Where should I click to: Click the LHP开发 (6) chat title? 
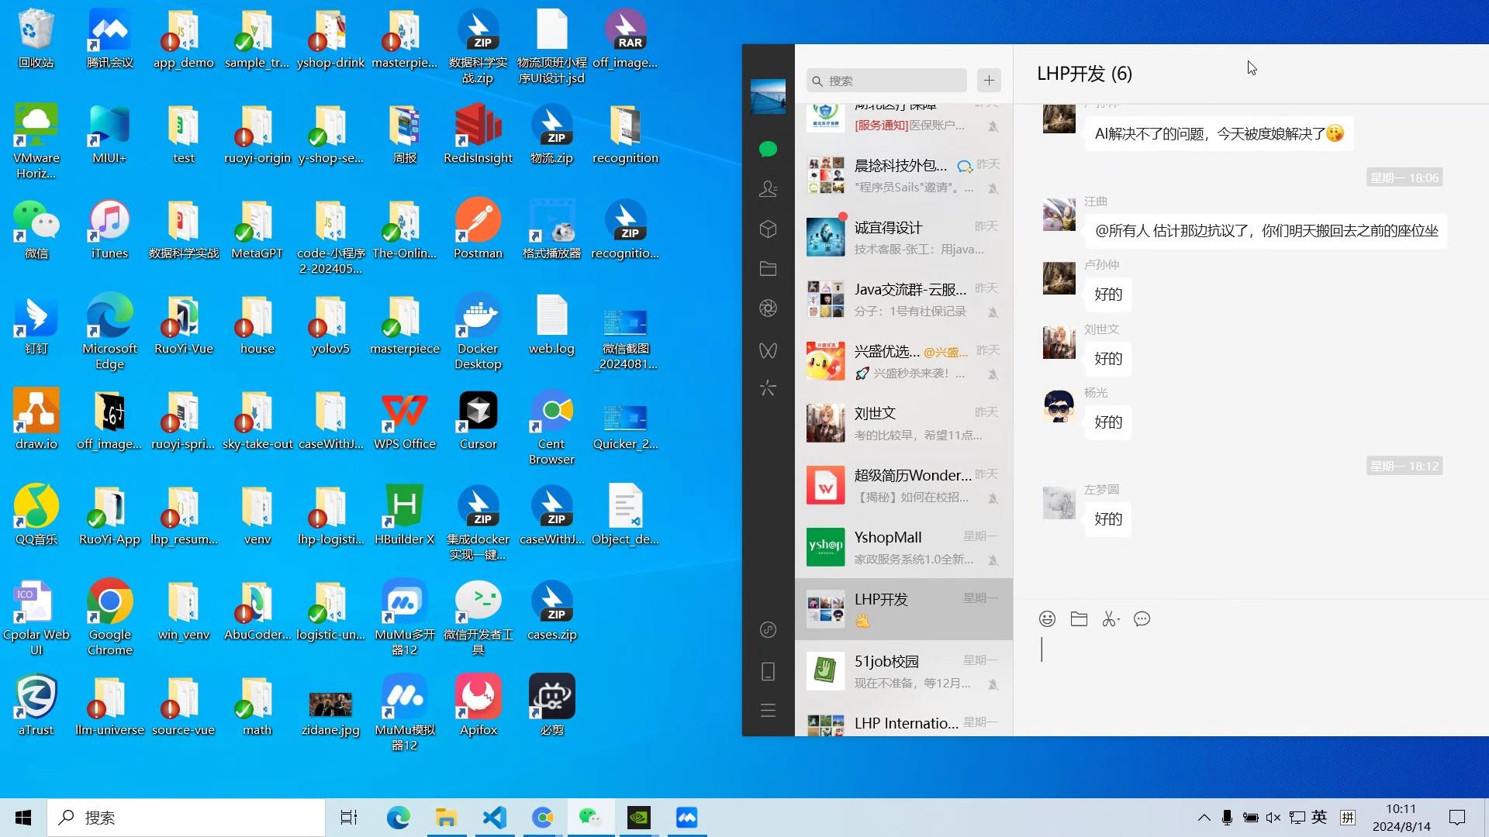1084,74
